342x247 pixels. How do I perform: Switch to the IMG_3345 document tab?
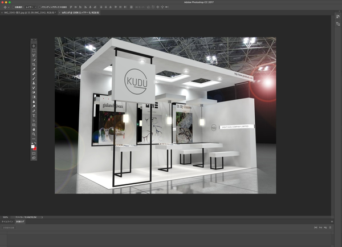coord(30,13)
